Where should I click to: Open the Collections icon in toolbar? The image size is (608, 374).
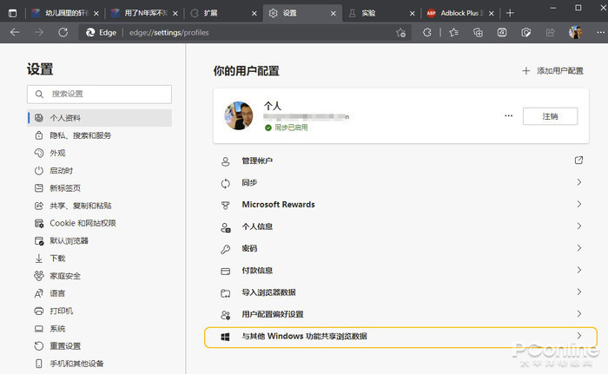pos(478,32)
